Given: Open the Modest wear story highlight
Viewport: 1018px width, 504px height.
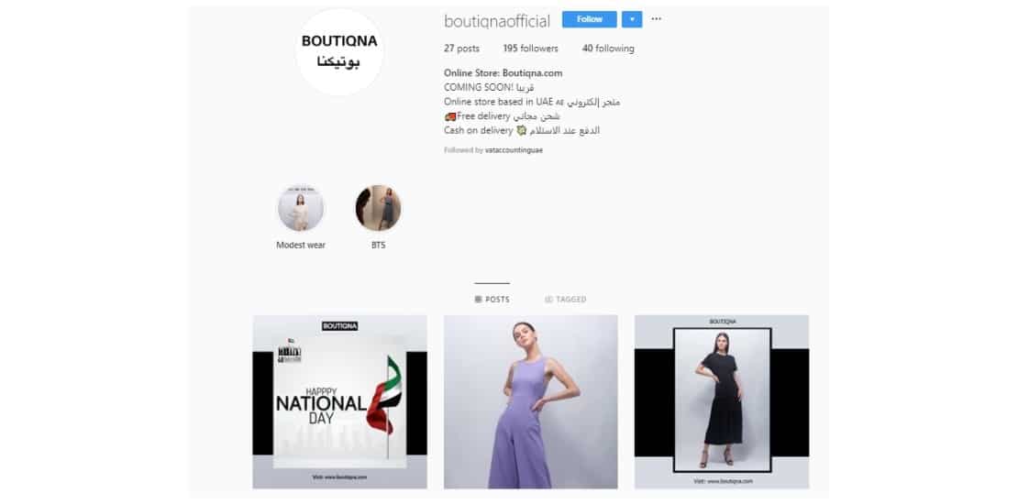Looking at the screenshot, I should (x=301, y=208).
